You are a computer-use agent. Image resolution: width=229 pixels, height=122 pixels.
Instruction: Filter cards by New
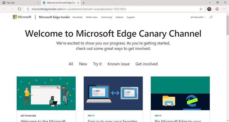click(83, 64)
